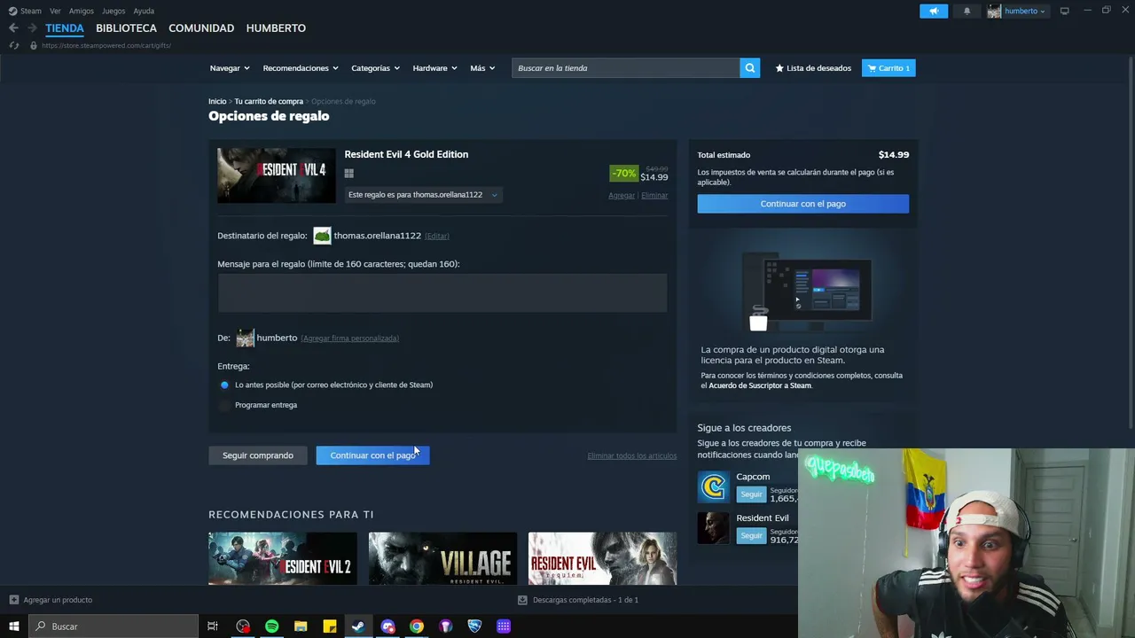Switch to the COMUNIDAD tab
Viewport: 1135px width, 638px height.
[x=201, y=28]
